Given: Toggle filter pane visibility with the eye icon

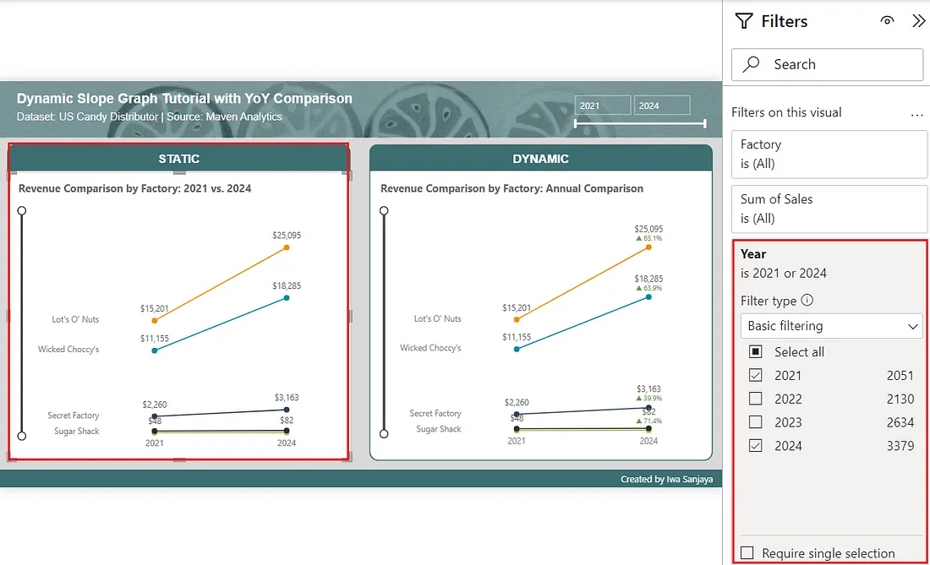Looking at the screenshot, I should 887,20.
